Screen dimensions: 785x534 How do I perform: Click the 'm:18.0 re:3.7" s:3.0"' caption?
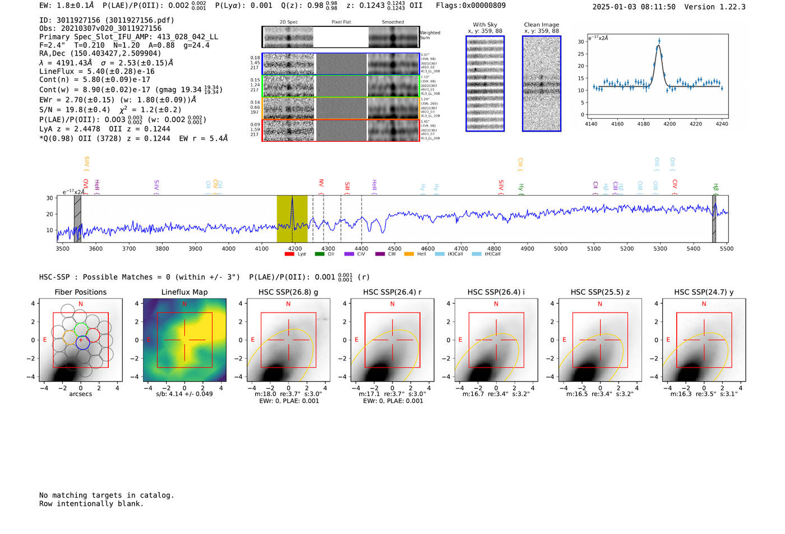pyautogui.click(x=288, y=394)
